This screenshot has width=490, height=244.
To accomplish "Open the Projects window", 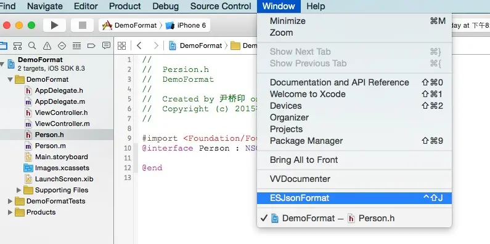I will click(x=354, y=129).
